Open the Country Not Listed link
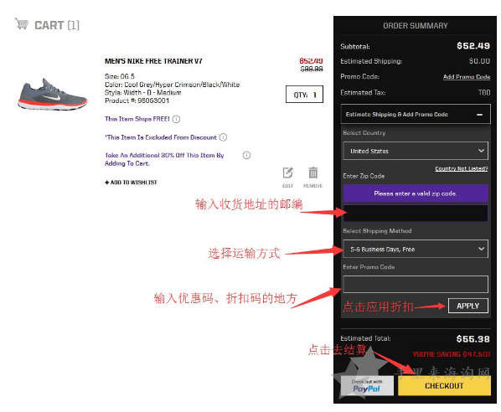Screen dimensions: 501x412 (x=462, y=168)
